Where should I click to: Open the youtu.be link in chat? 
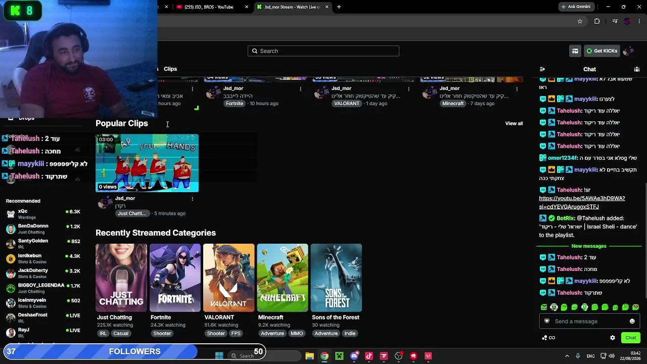(x=582, y=202)
